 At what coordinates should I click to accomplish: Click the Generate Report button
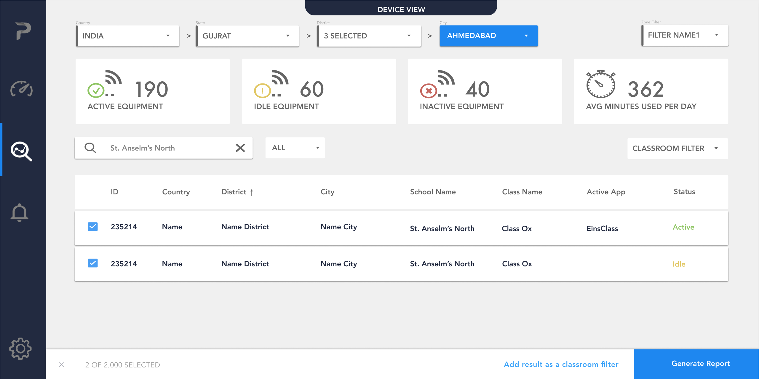pos(700,364)
